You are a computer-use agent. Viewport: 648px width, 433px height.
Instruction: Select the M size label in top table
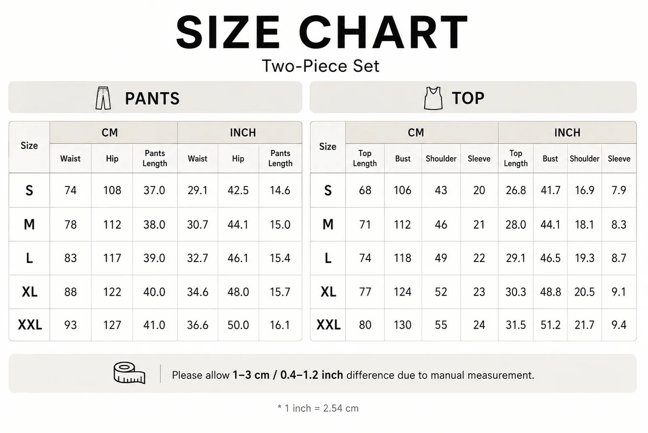328,225
